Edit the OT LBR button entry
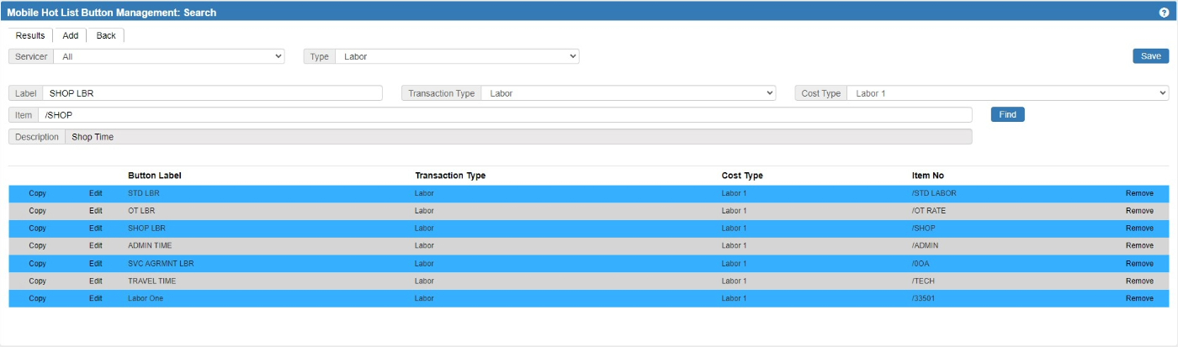The height and width of the screenshot is (347, 1178). (x=96, y=211)
